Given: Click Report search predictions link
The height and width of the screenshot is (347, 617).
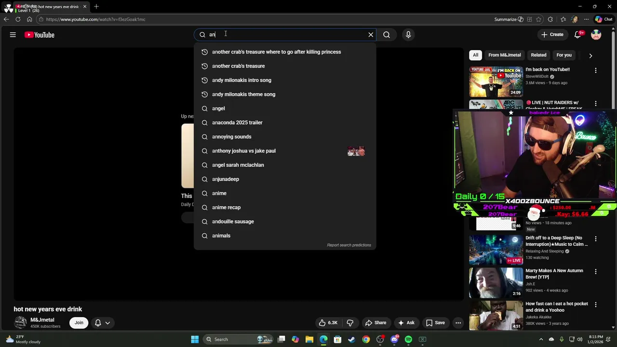Looking at the screenshot, I should coord(349,245).
